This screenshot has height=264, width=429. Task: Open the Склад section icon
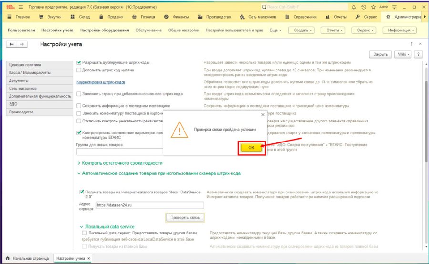tap(72, 17)
